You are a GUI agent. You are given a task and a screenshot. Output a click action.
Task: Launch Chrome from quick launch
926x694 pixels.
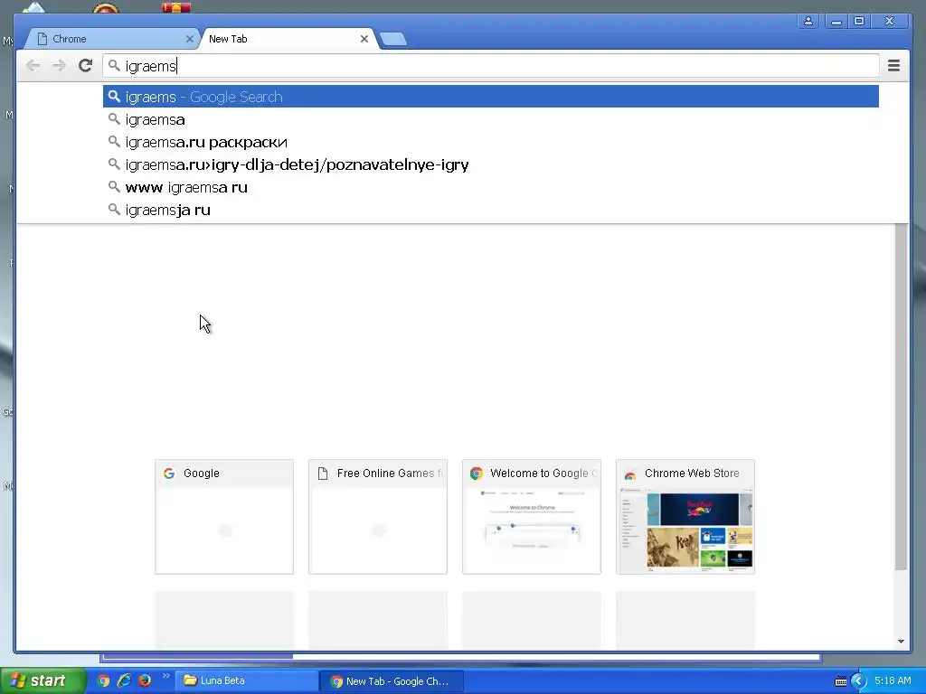point(103,681)
